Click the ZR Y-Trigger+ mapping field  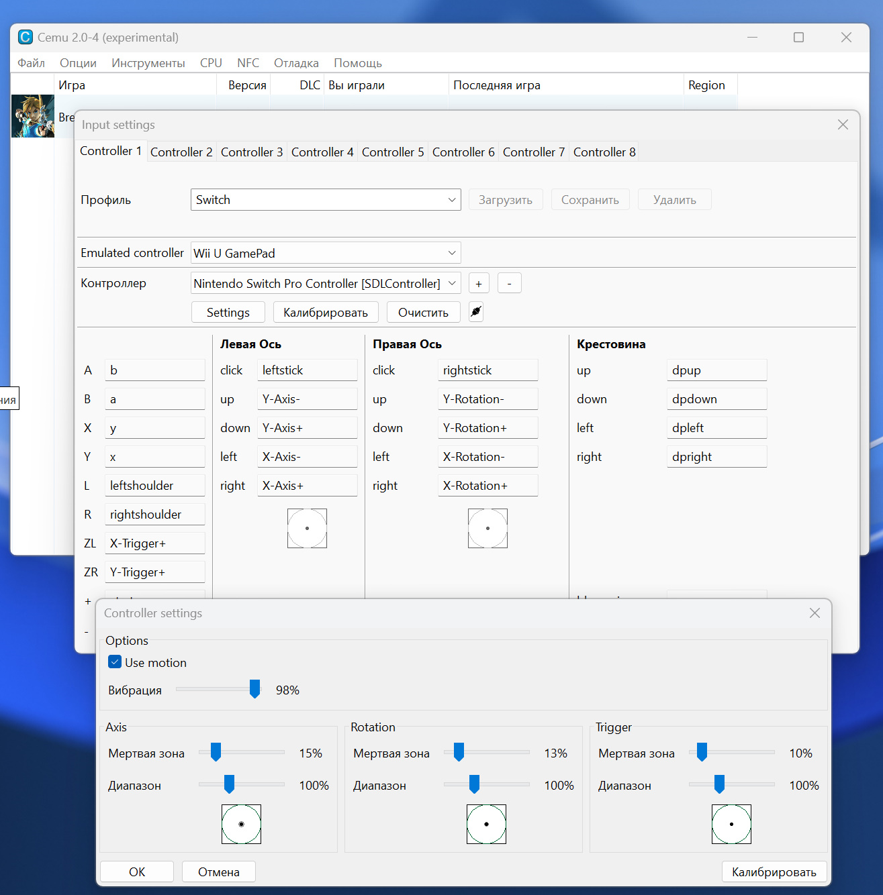[x=155, y=572]
